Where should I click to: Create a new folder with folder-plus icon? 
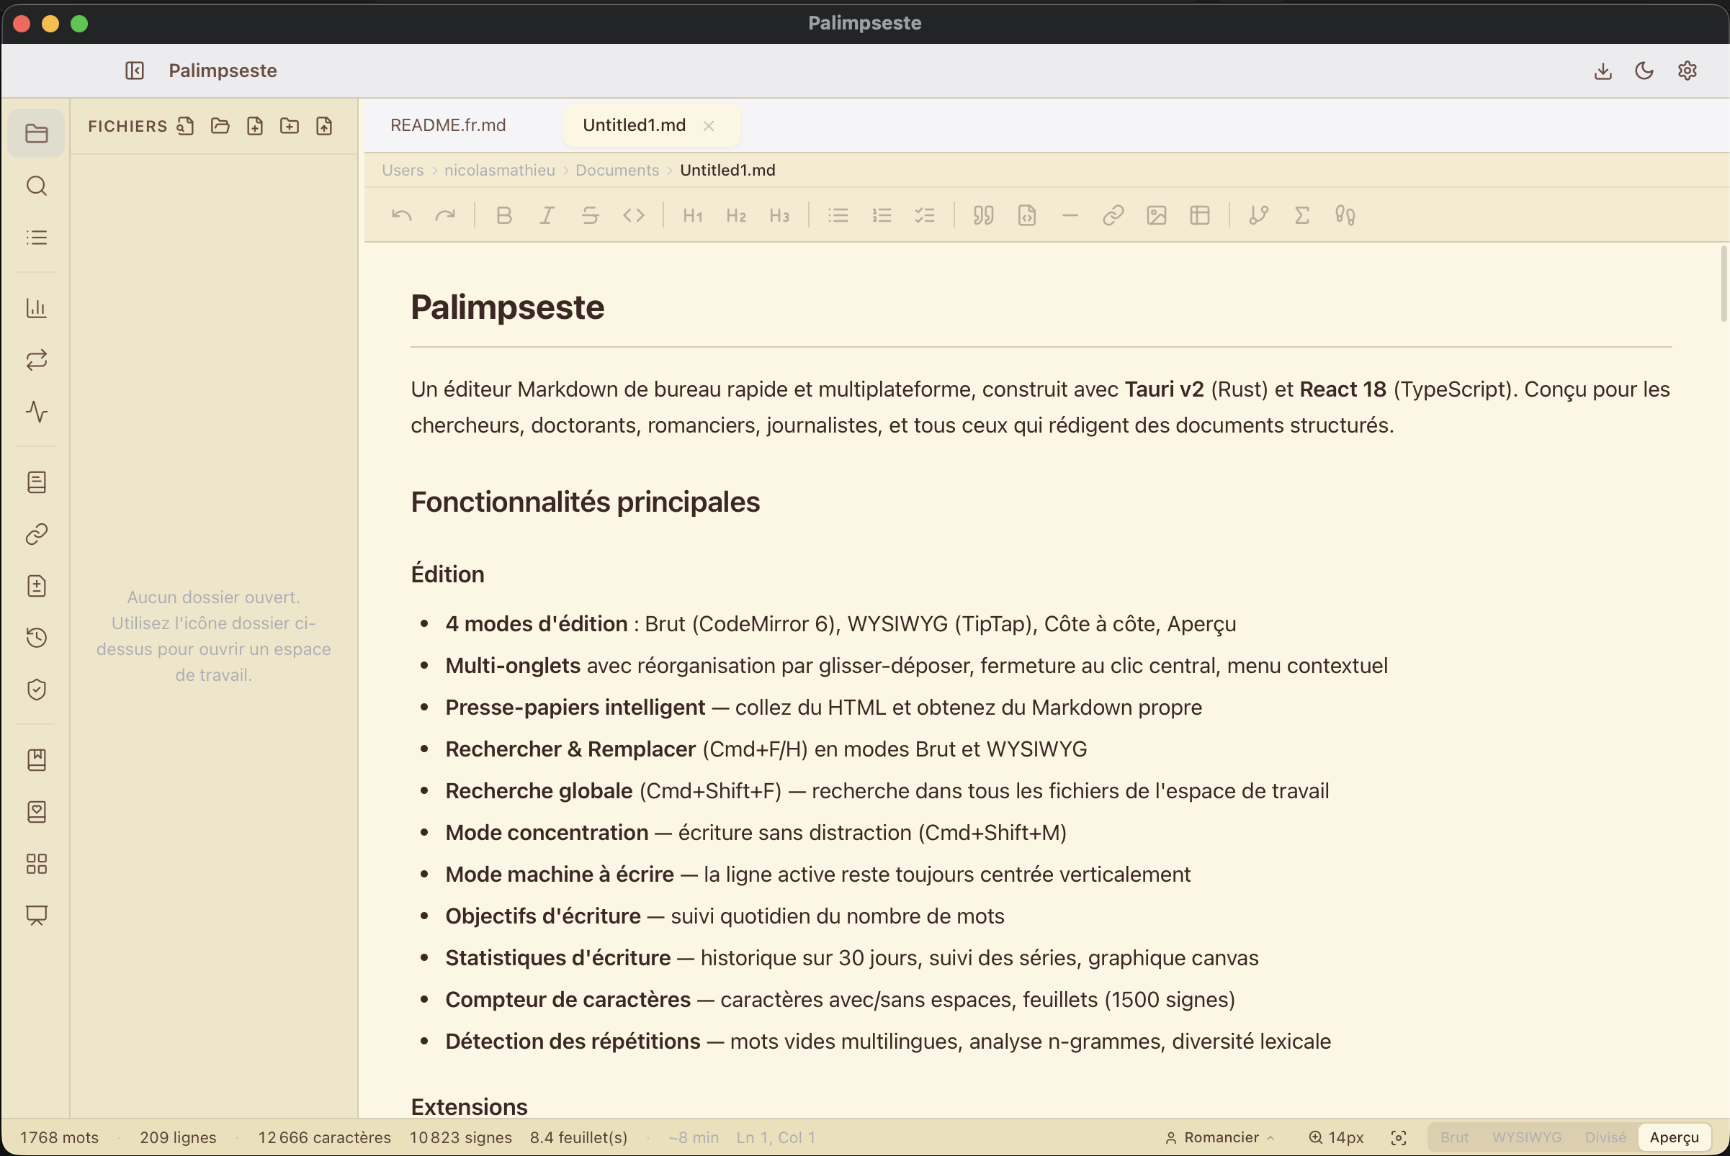click(290, 126)
